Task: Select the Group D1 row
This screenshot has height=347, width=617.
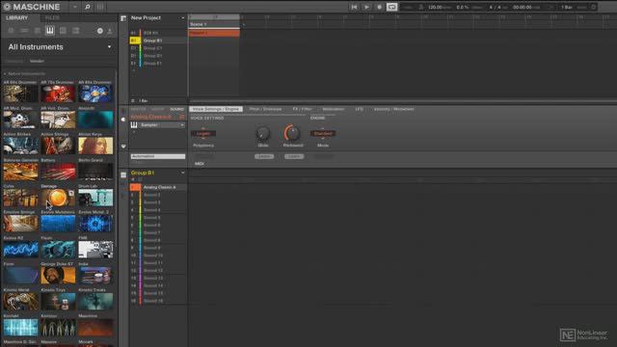Action: click(158, 56)
